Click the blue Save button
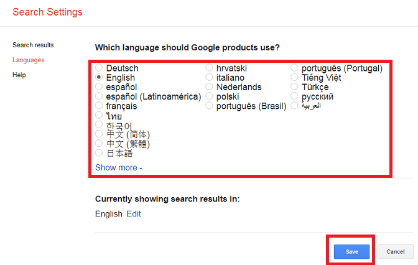Viewport: 418px width, 265px height. (x=351, y=251)
